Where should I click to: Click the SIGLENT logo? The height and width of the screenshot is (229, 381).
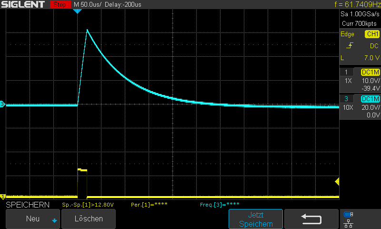(x=23, y=4)
